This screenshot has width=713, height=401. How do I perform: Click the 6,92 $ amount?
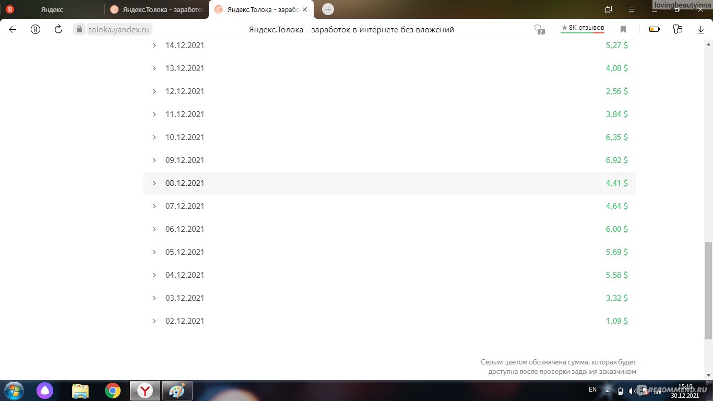616,160
